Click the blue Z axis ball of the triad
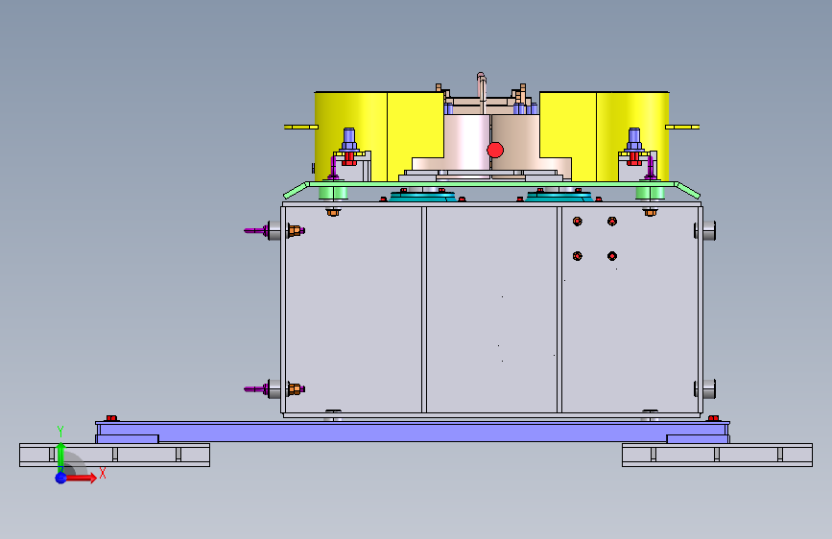 click(61, 478)
